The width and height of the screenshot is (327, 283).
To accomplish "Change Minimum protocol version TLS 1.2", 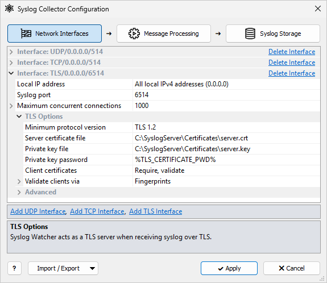I will (226, 127).
